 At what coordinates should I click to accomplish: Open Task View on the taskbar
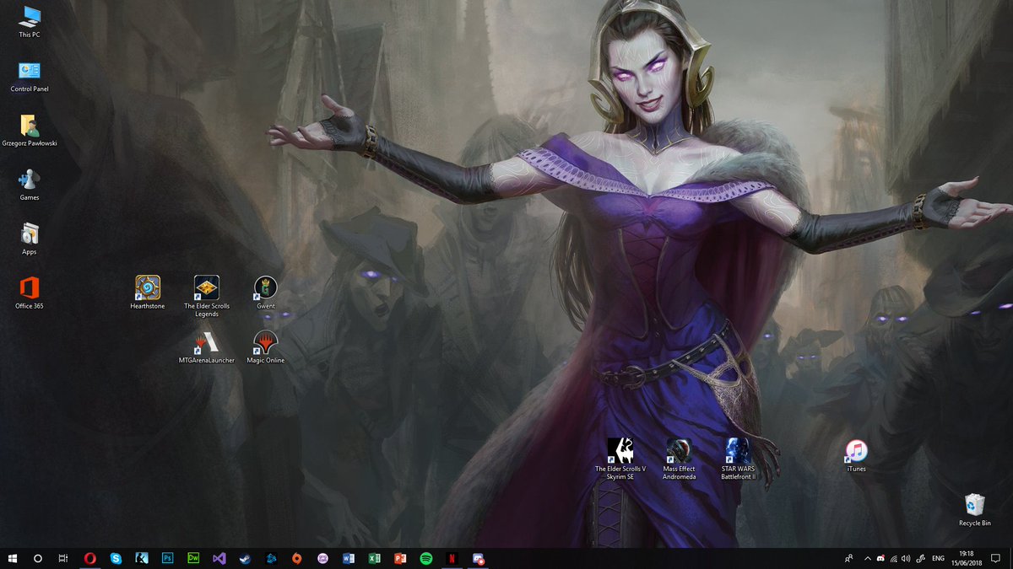[x=63, y=558]
